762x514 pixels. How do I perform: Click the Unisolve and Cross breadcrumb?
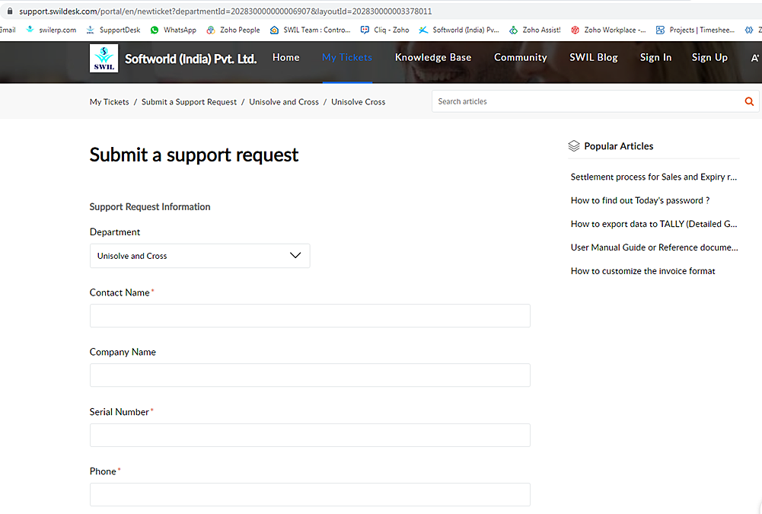point(284,101)
